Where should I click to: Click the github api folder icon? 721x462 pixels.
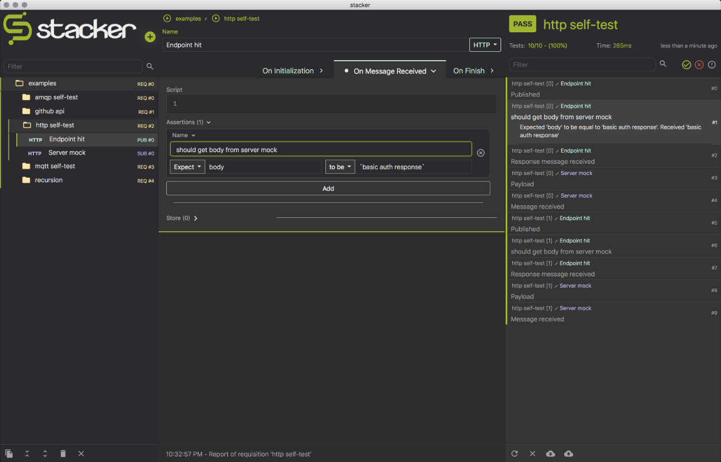[26, 111]
